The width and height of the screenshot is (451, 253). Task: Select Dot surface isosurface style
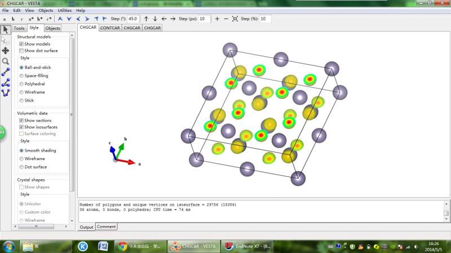click(x=21, y=167)
